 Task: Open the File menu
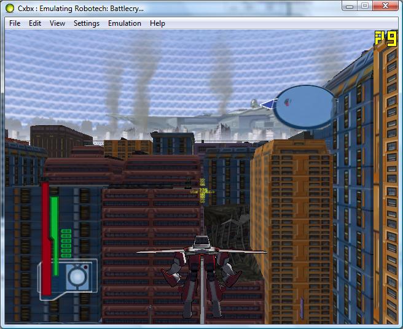[15, 23]
